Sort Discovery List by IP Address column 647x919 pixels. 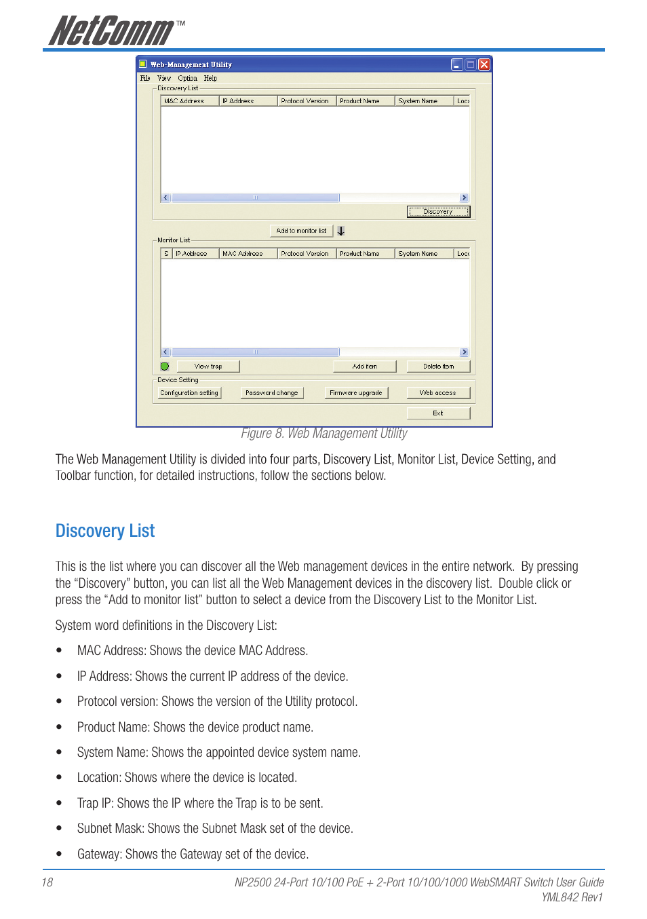point(248,101)
